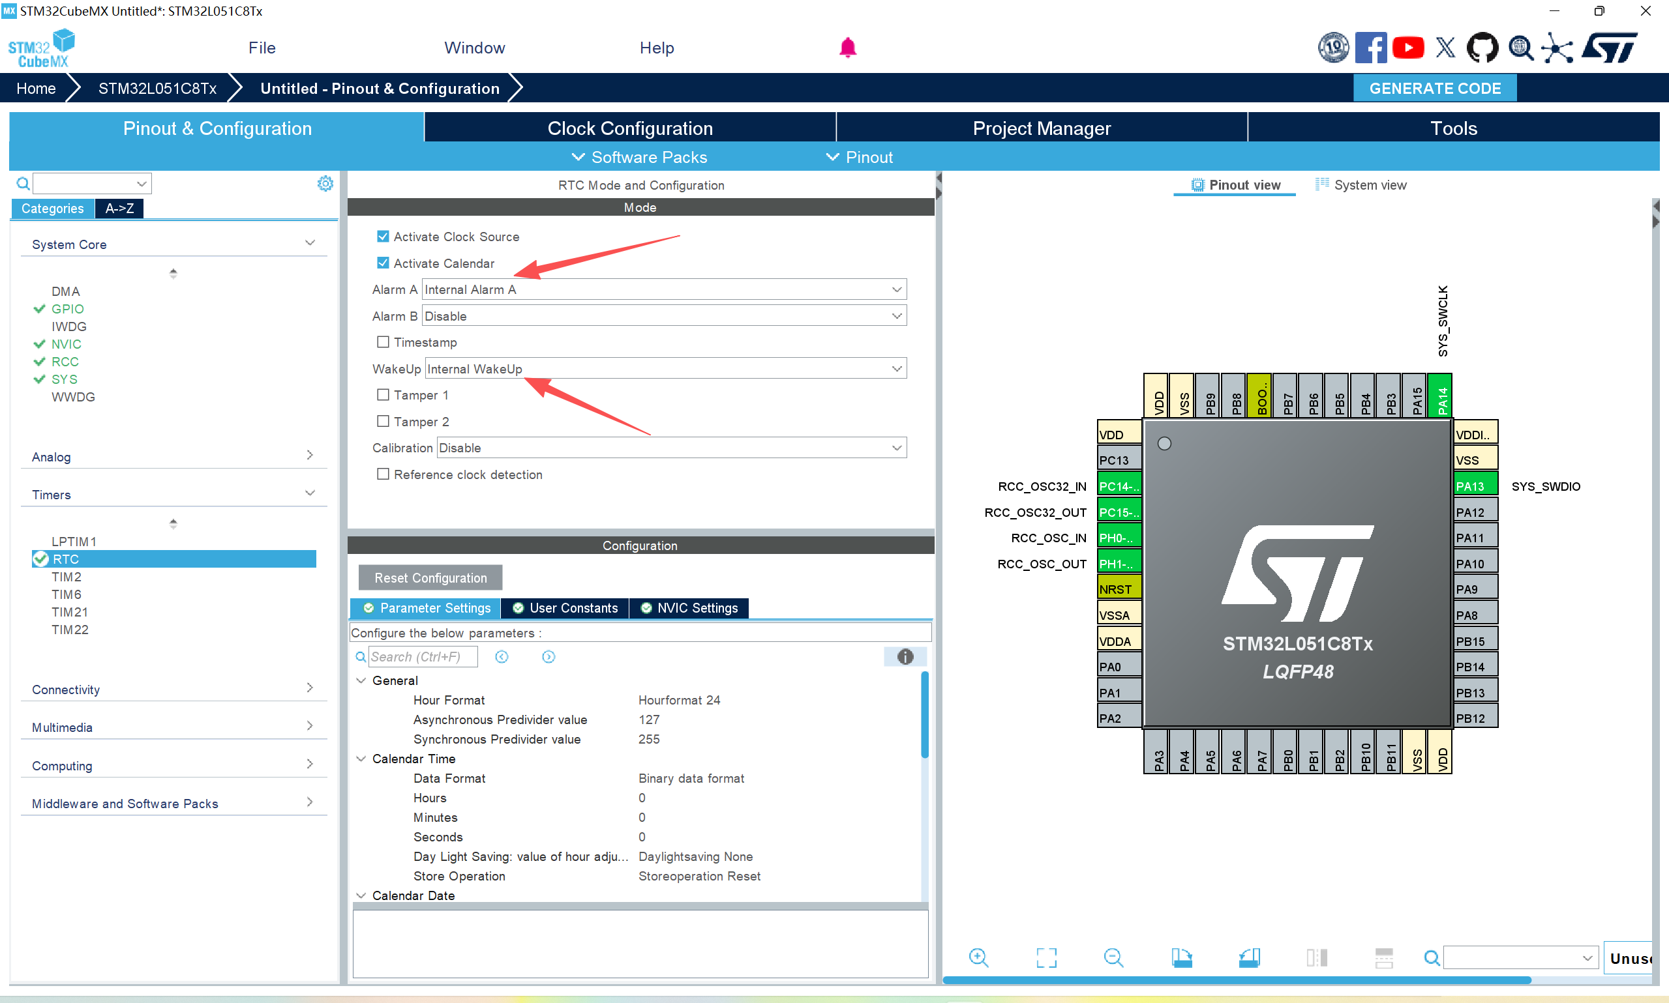Screen dimensions: 1669x1003
Task: Open the category settings gear icon
Action: tap(325, 183)
